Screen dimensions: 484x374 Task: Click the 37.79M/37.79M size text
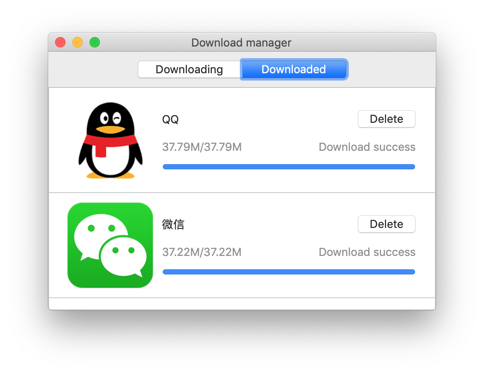coord(202,147)
